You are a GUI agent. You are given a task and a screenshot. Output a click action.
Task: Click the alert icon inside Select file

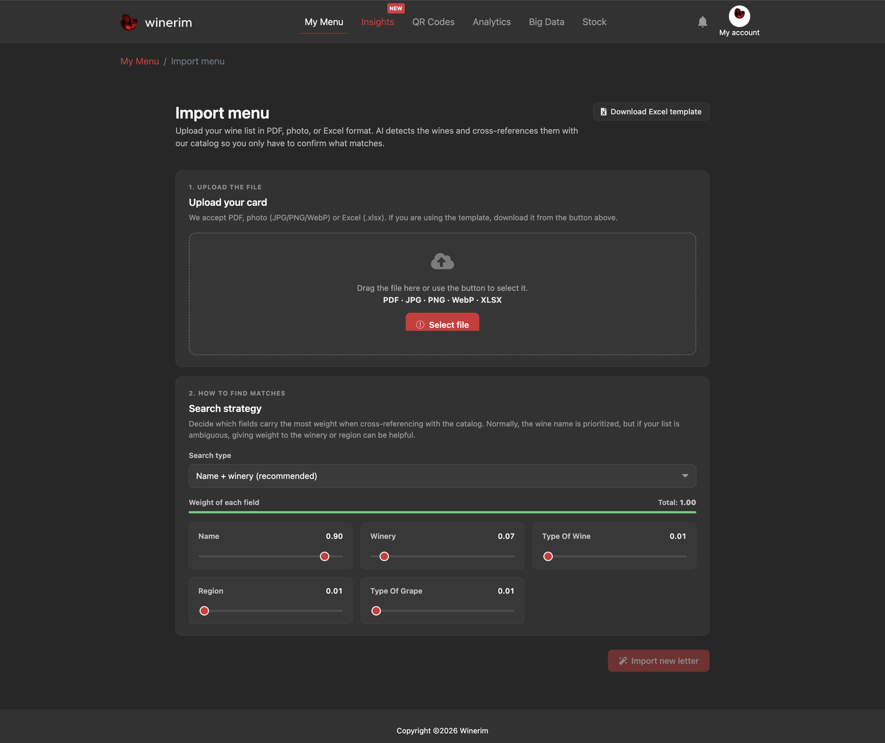click(420, 325)
